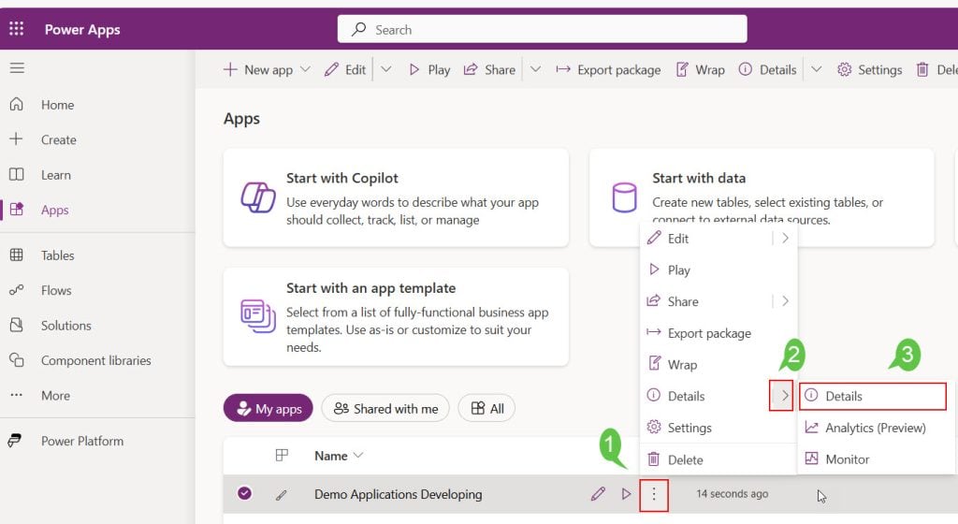The image size is (958, 524).
Task: Expand Edit submenu arrow in context menu
Action: 785,239
